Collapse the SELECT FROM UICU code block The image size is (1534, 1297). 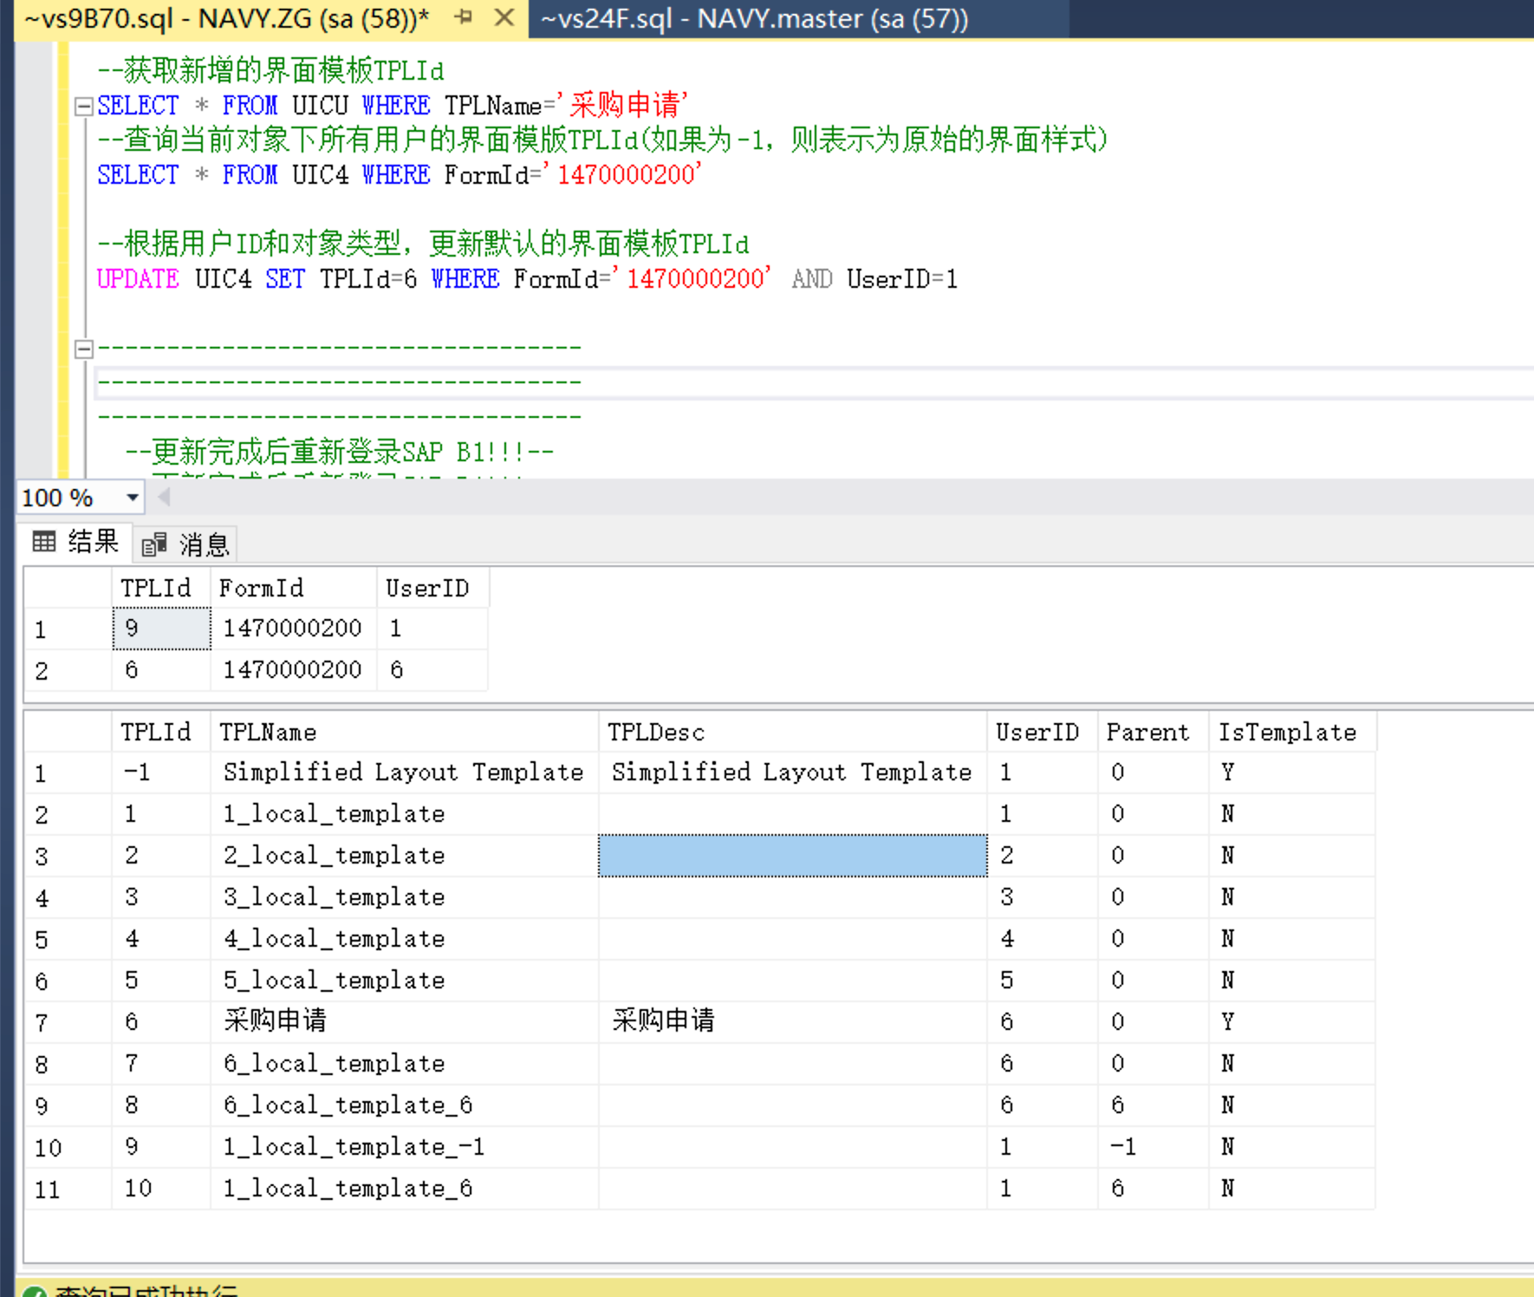pos(84,107)
